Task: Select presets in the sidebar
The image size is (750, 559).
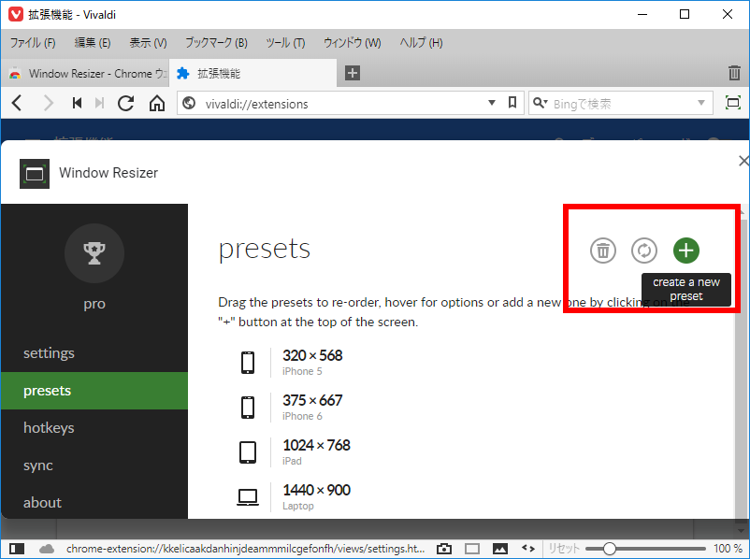Action: (x=94, y=391)
